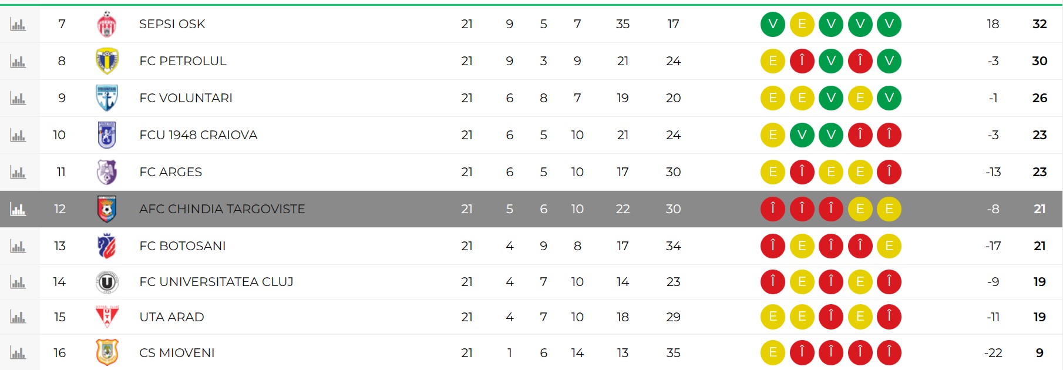Click Sepsi OSK's first green V form badge
This screenshot has height=370, width=1063.
[773, 24]
